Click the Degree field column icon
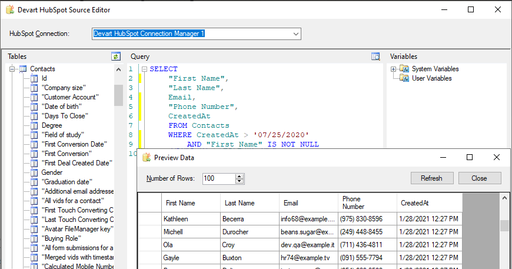This screenshot has width=512, height=269. (x=34, y=126)
